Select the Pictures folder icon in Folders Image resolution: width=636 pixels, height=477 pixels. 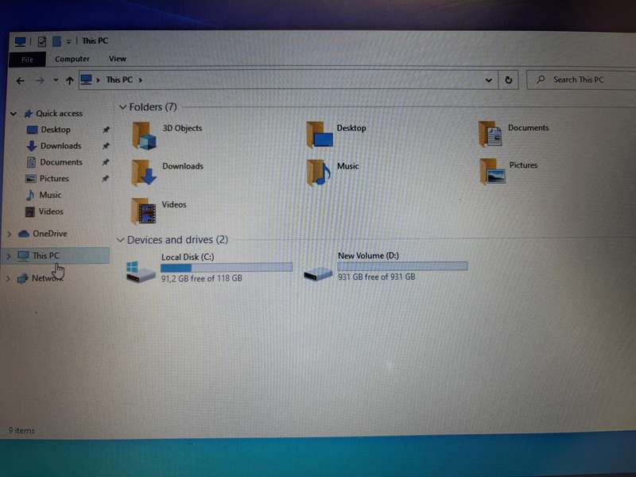coord(492,171)
